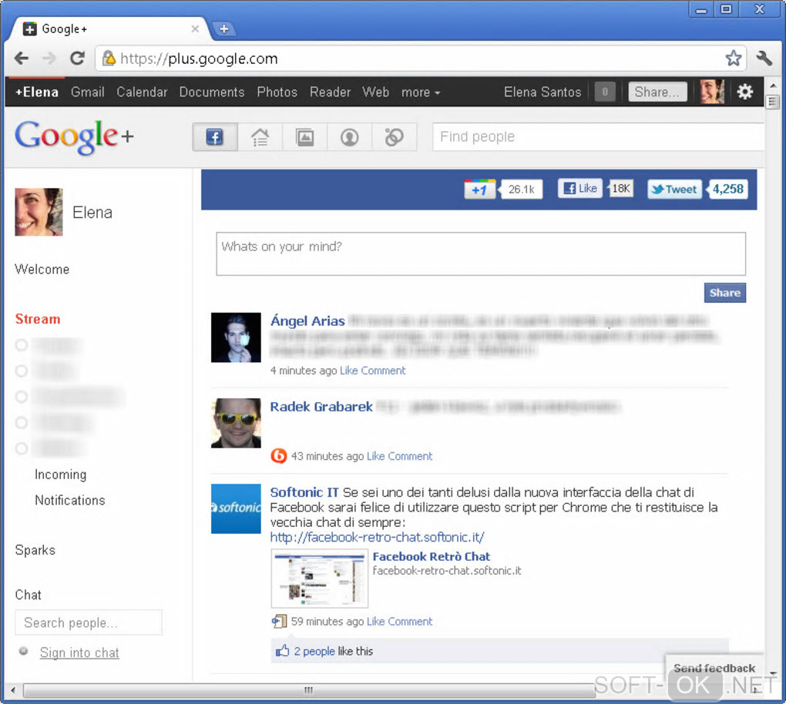The height and width of the screenshot is (704, 786).
Task: Open the Facebook Retrò Chat title link
Action: 431,556
